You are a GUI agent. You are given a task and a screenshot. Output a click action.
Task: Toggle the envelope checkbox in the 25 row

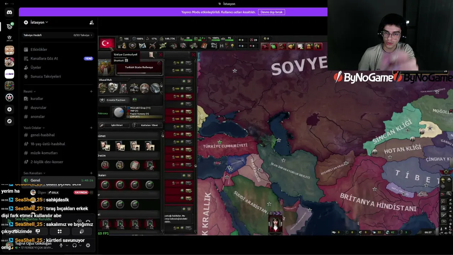pos(189,228)
